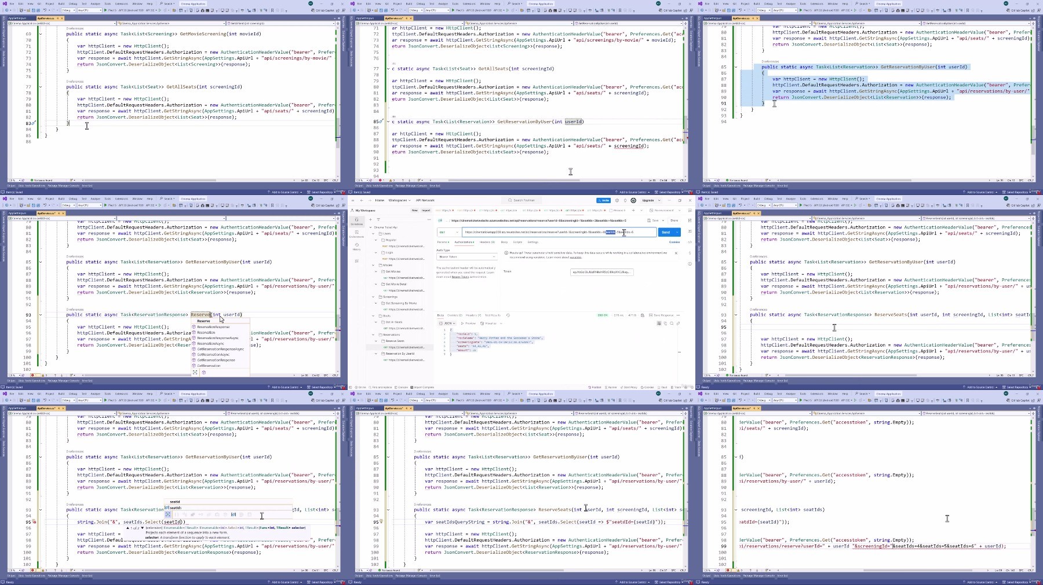Viewport: 1043px width, 585px height.
Task: Click the Token value input field
Action: tap(601, 272)
